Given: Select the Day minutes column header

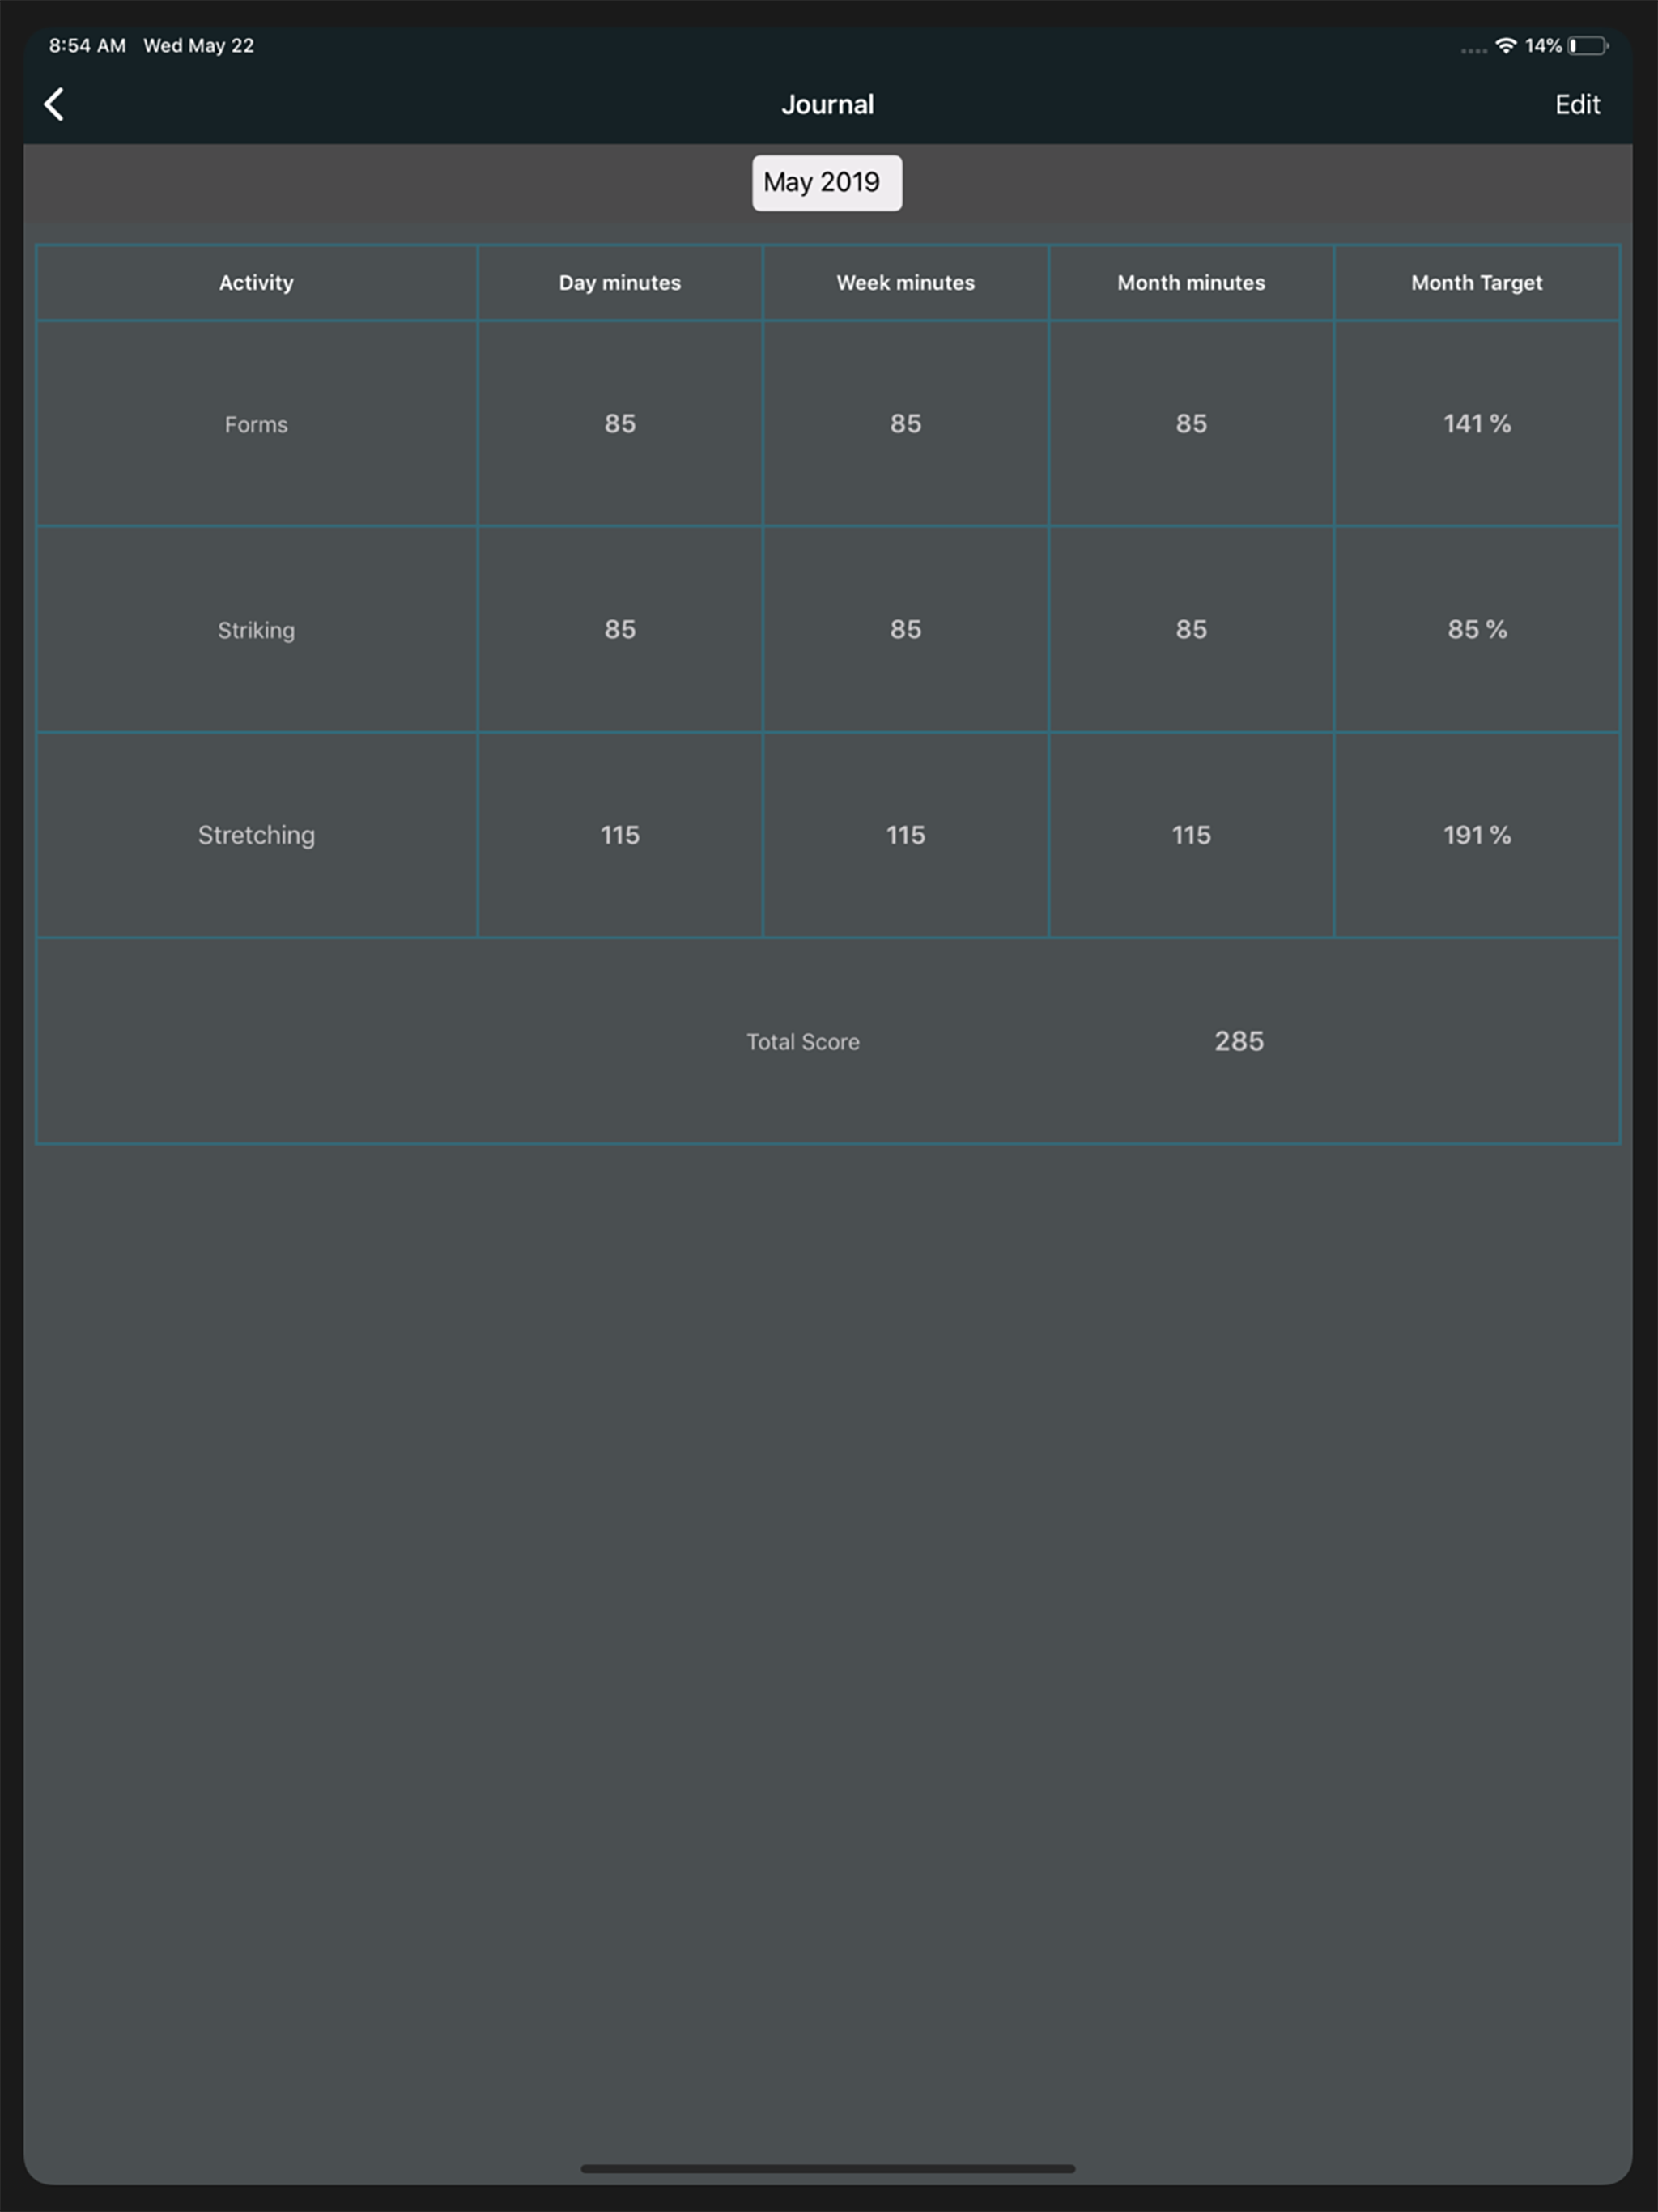Looking at the screenshot, I should click(x=620, y=283).
